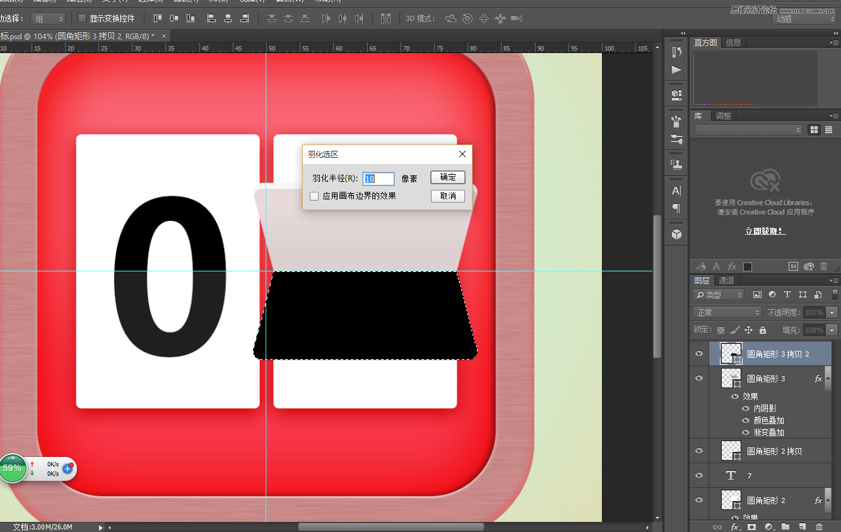
Task: Click 取消 to cancel the feather dialog
Action: click(x=447, y=196)
